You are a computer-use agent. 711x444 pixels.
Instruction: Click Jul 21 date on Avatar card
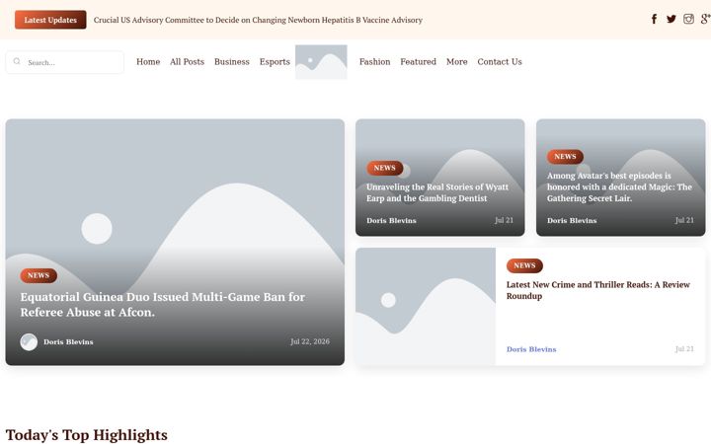click(x=684, y=220)
